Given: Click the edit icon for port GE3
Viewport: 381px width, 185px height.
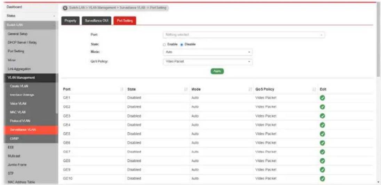Looking at the screenshot, I should coord(323,116).
